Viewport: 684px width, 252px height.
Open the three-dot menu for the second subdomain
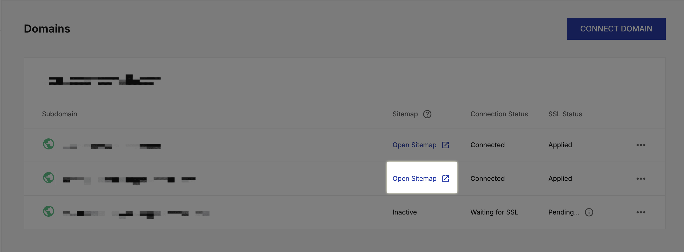tap(641, 179)
